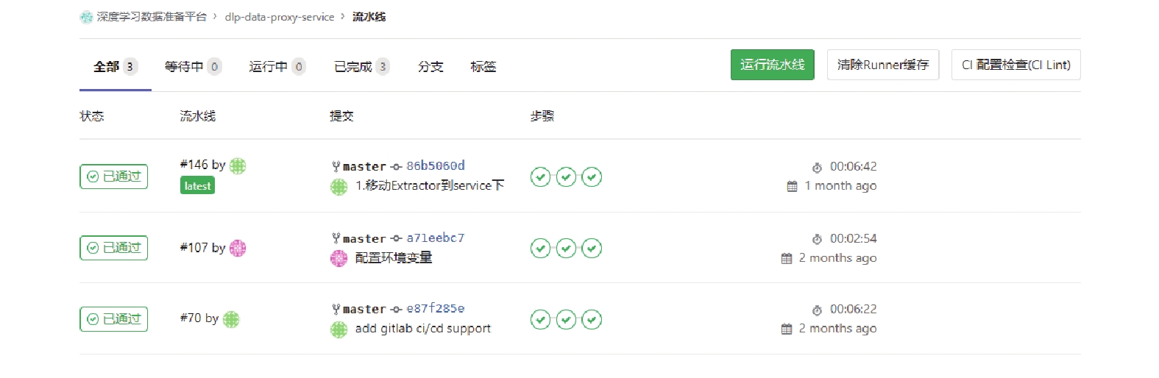Open the 标签 tab

(483, 66)
